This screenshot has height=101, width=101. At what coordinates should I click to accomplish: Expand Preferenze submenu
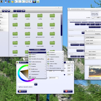pos(55,55)
